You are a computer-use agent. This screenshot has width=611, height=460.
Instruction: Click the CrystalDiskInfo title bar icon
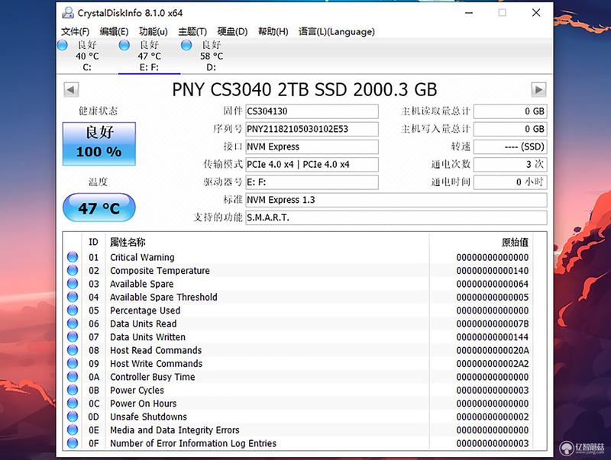(x=68, y=13)
